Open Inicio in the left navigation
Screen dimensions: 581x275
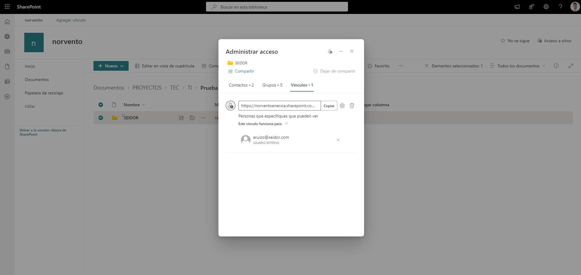(x=30, y=66)
